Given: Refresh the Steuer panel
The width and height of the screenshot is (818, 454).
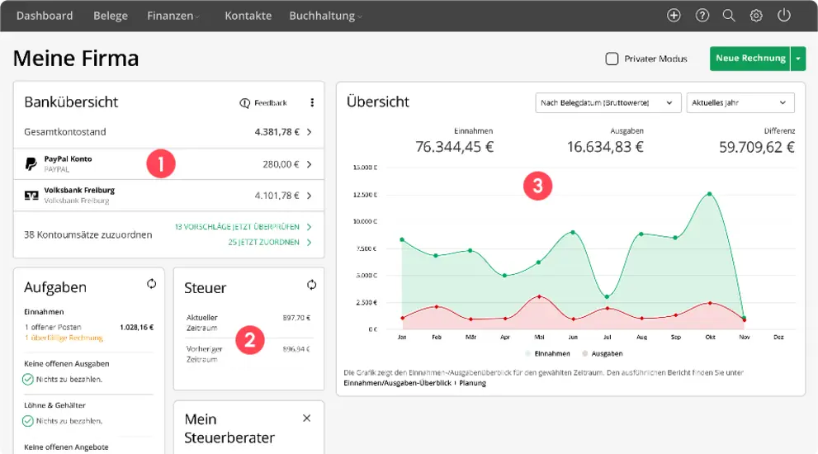Looking at the screenshot, I should [x=311, y=285].
